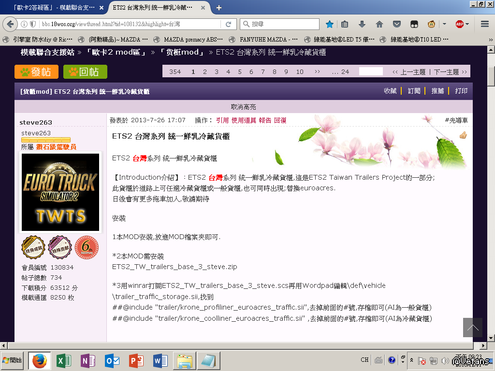
Task: Open the bookmarks list icon
Action: [345, 24]
